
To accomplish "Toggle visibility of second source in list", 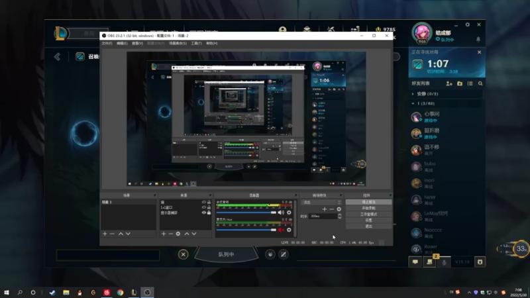I will 204,207.
